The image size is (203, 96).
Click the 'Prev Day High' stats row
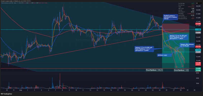[x=186, y=4]
